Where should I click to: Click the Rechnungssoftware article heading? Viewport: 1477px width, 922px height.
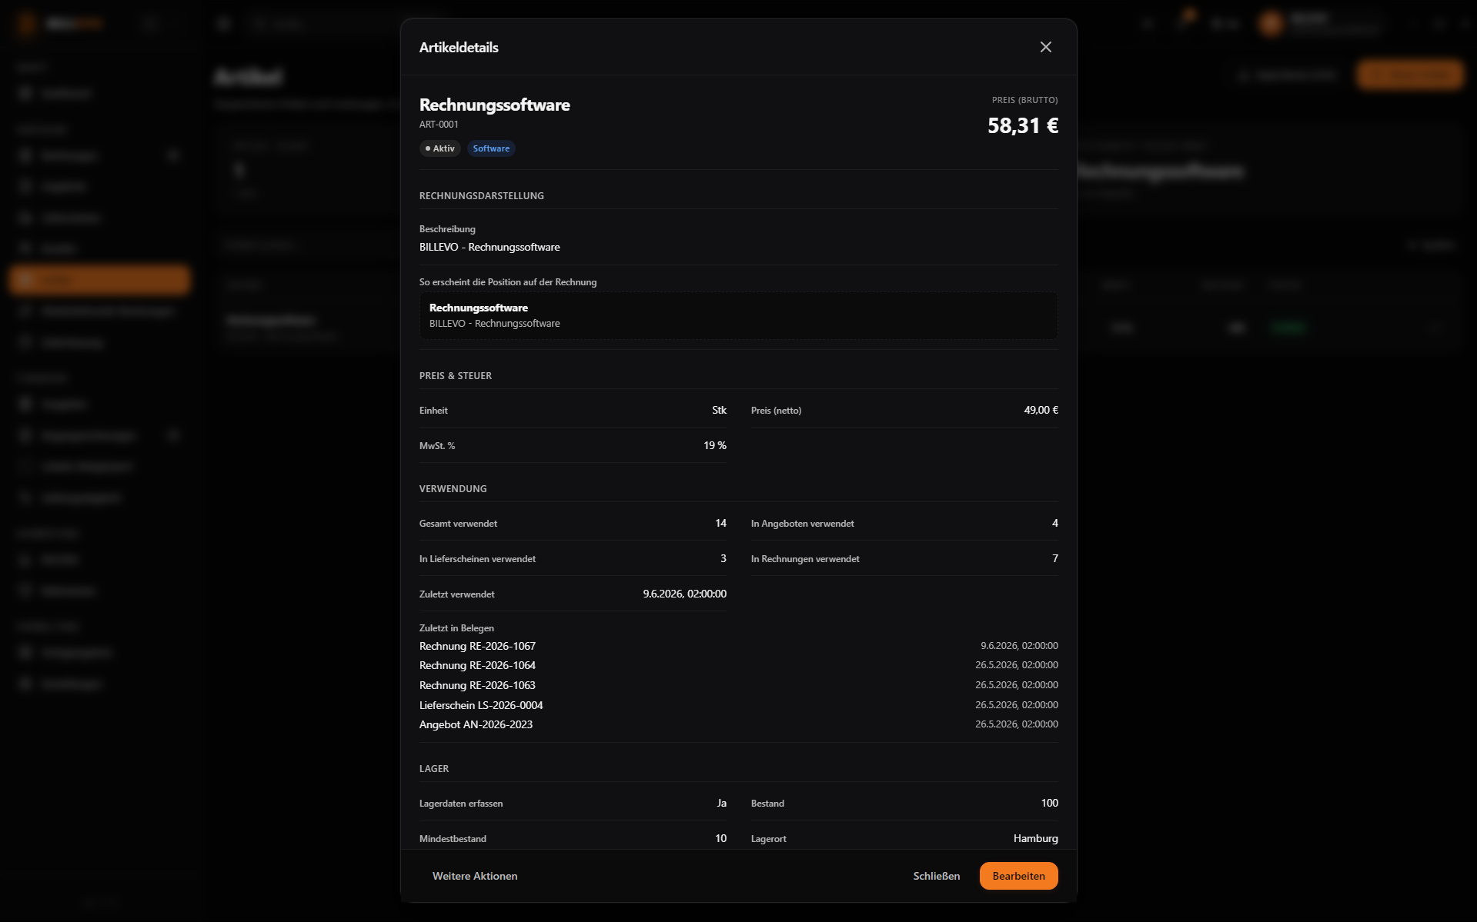(x=495, y=105)
